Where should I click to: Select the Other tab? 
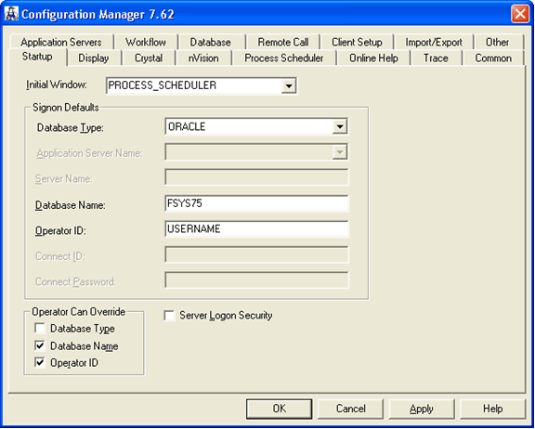click(x=498, y=42)
